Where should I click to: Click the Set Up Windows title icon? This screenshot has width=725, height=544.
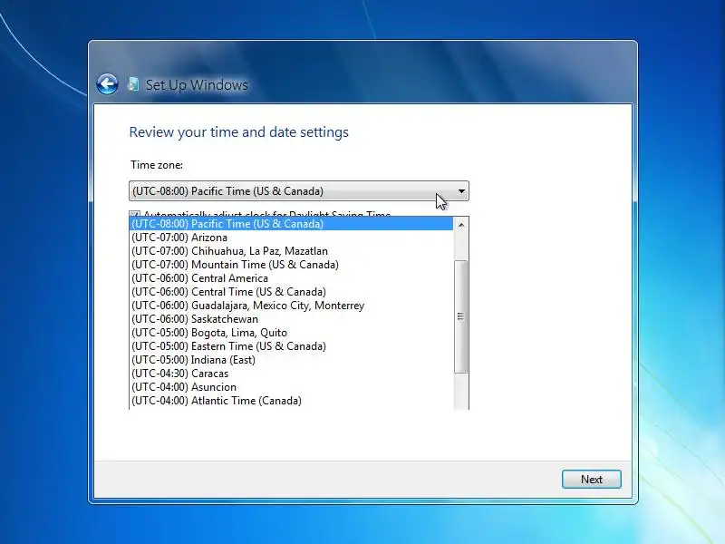pos(133,84)
